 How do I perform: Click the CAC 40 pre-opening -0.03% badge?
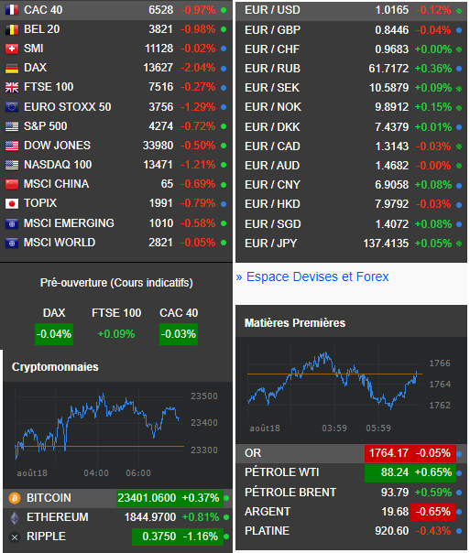point(179,334)
